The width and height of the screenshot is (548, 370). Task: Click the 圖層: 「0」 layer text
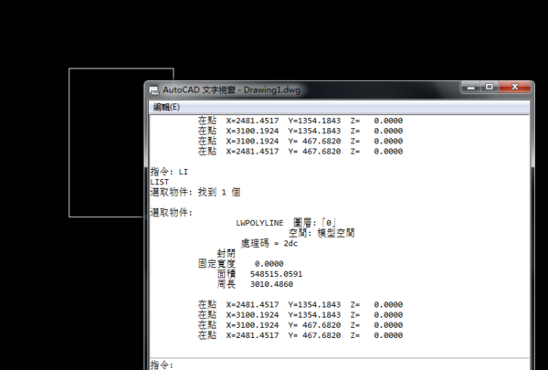(314, 223)
